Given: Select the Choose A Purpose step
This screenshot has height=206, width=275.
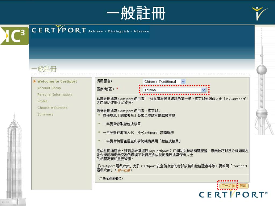Looking at the screenshot, I should [x=52, y=108].
